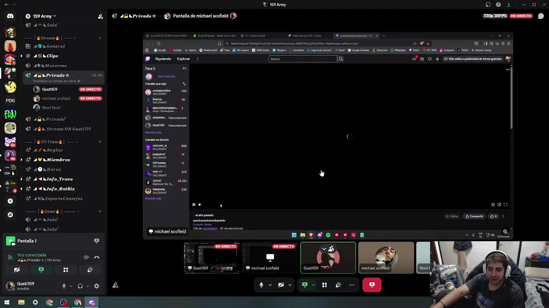Screen dimensions: 549x308
Task: Toggle microphone in call control bar
Action: point(261,285)
